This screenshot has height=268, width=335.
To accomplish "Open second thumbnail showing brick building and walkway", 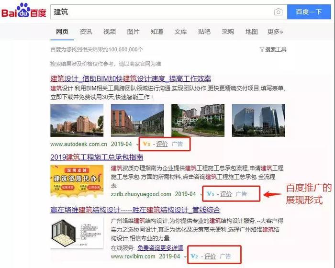I will pos(137,120).
